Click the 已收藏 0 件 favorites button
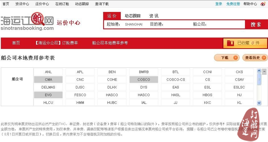 click(245, 43)
